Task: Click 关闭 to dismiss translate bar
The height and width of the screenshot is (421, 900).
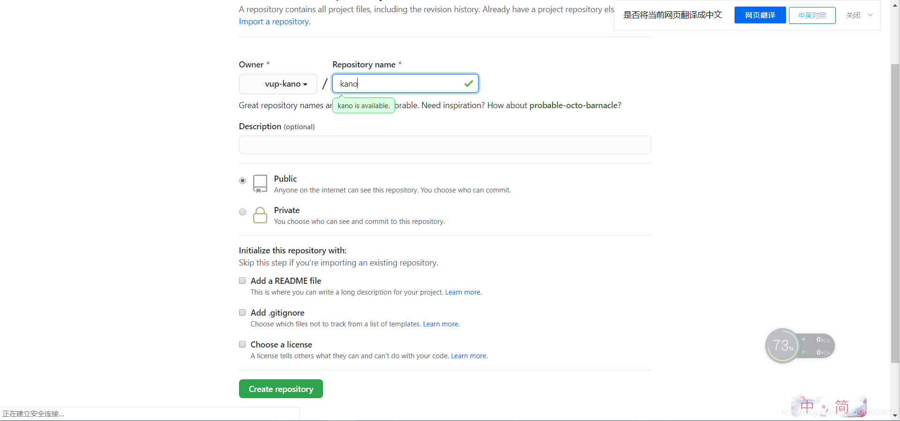Action: [853, 15]
